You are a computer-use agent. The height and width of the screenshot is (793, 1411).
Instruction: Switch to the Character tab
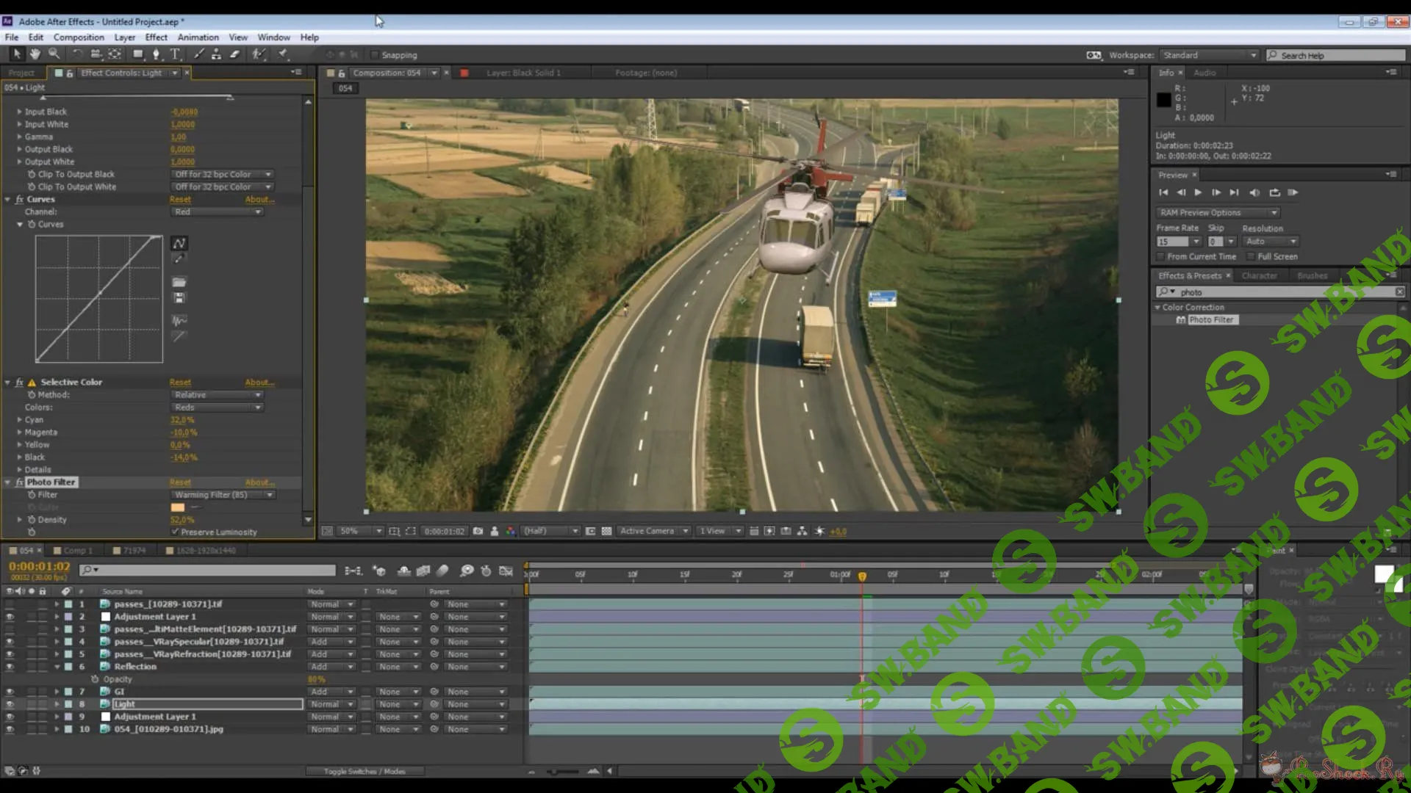pos(1260,275)
